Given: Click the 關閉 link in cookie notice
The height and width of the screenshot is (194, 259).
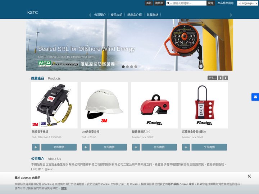Looking at the screenshot, I should (x=64, y=188).
